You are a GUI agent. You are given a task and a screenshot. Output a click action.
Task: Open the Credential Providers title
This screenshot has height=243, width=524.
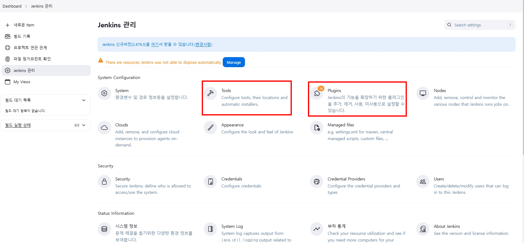pyautogui.click(x=346, y=179)
